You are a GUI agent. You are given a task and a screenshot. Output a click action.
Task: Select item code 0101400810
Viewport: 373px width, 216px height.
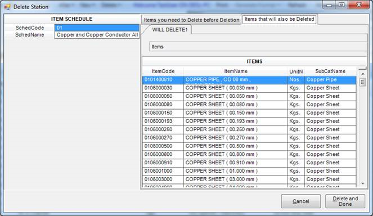click(163, 80)
